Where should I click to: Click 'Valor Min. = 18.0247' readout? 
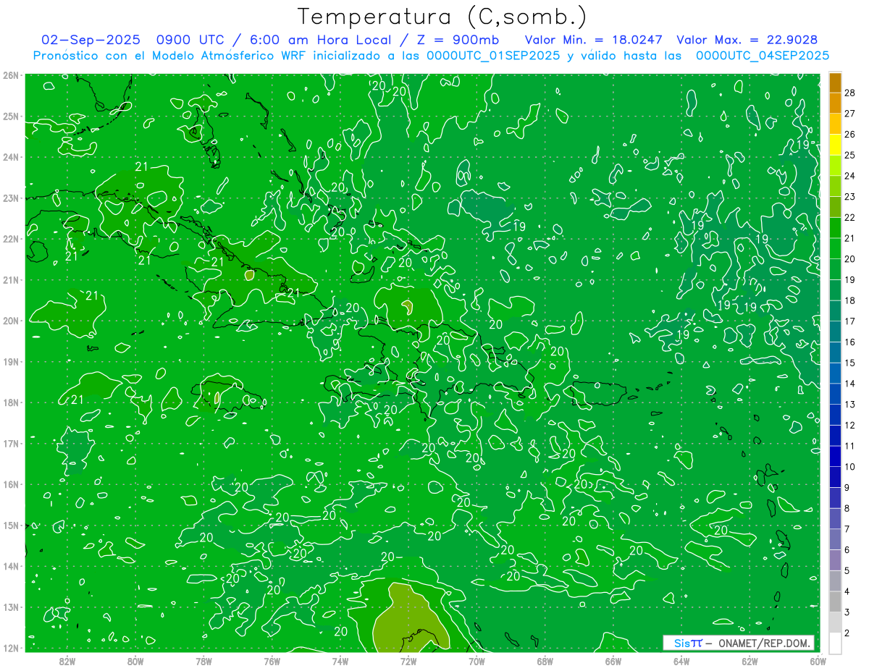click(x=594, y=40)
